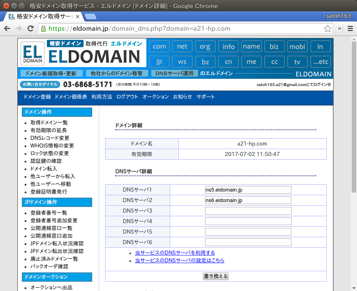
Task: Select the name domain button
Action: tap(251, 46)
